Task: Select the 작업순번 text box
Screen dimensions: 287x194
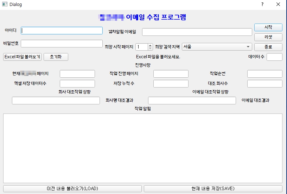Action: point(264,74)
